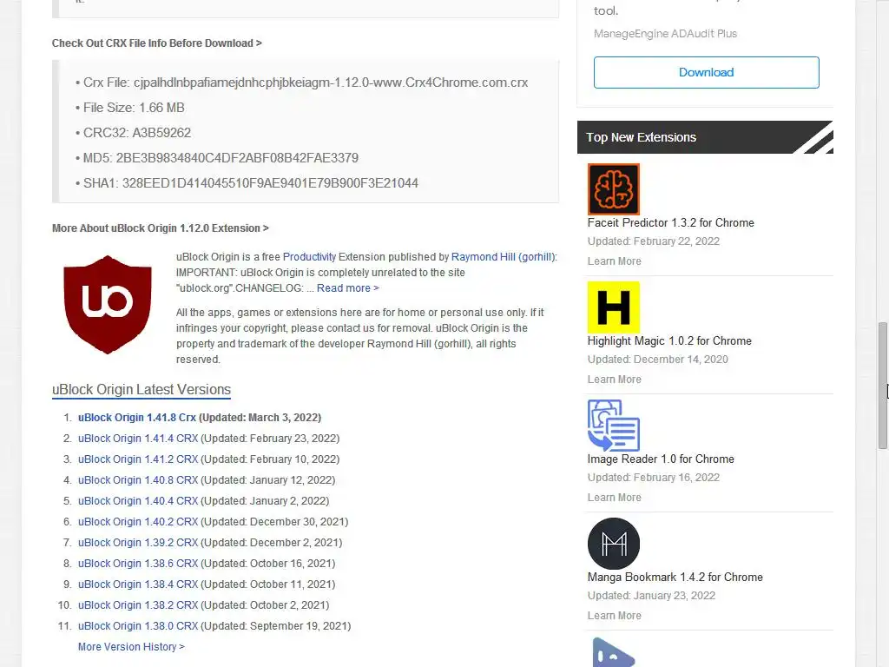Click uBlock Origin Latest Versions heading

[x=142, y=390]
